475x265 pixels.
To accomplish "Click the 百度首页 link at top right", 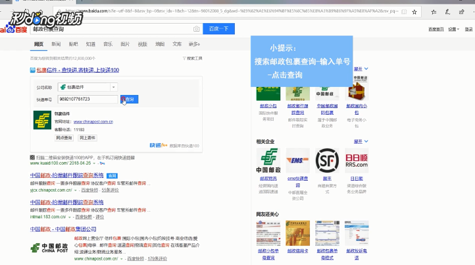I will coord(436,29).
